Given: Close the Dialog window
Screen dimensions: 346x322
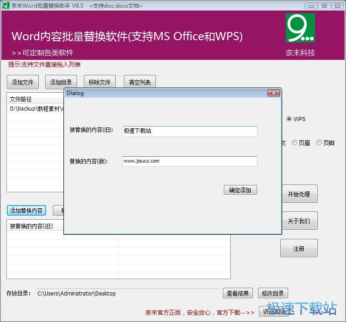Looking at the screenshot, I should pos(274,93).
